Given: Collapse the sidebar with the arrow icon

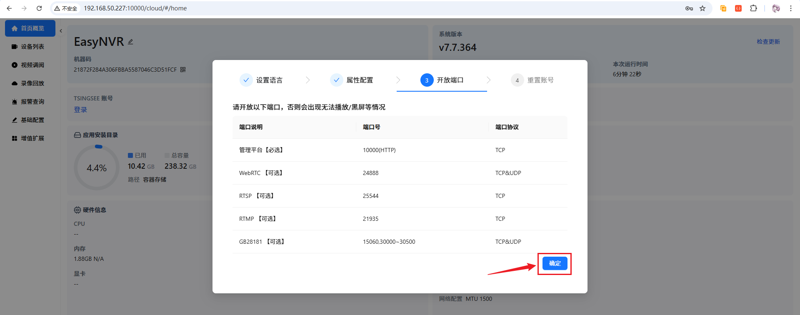Looking at the screenshot, I should (x=61, y=31).
